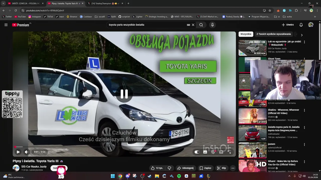Mute the video volume
The image size is (321, 180).
click(x=26, y=152)
